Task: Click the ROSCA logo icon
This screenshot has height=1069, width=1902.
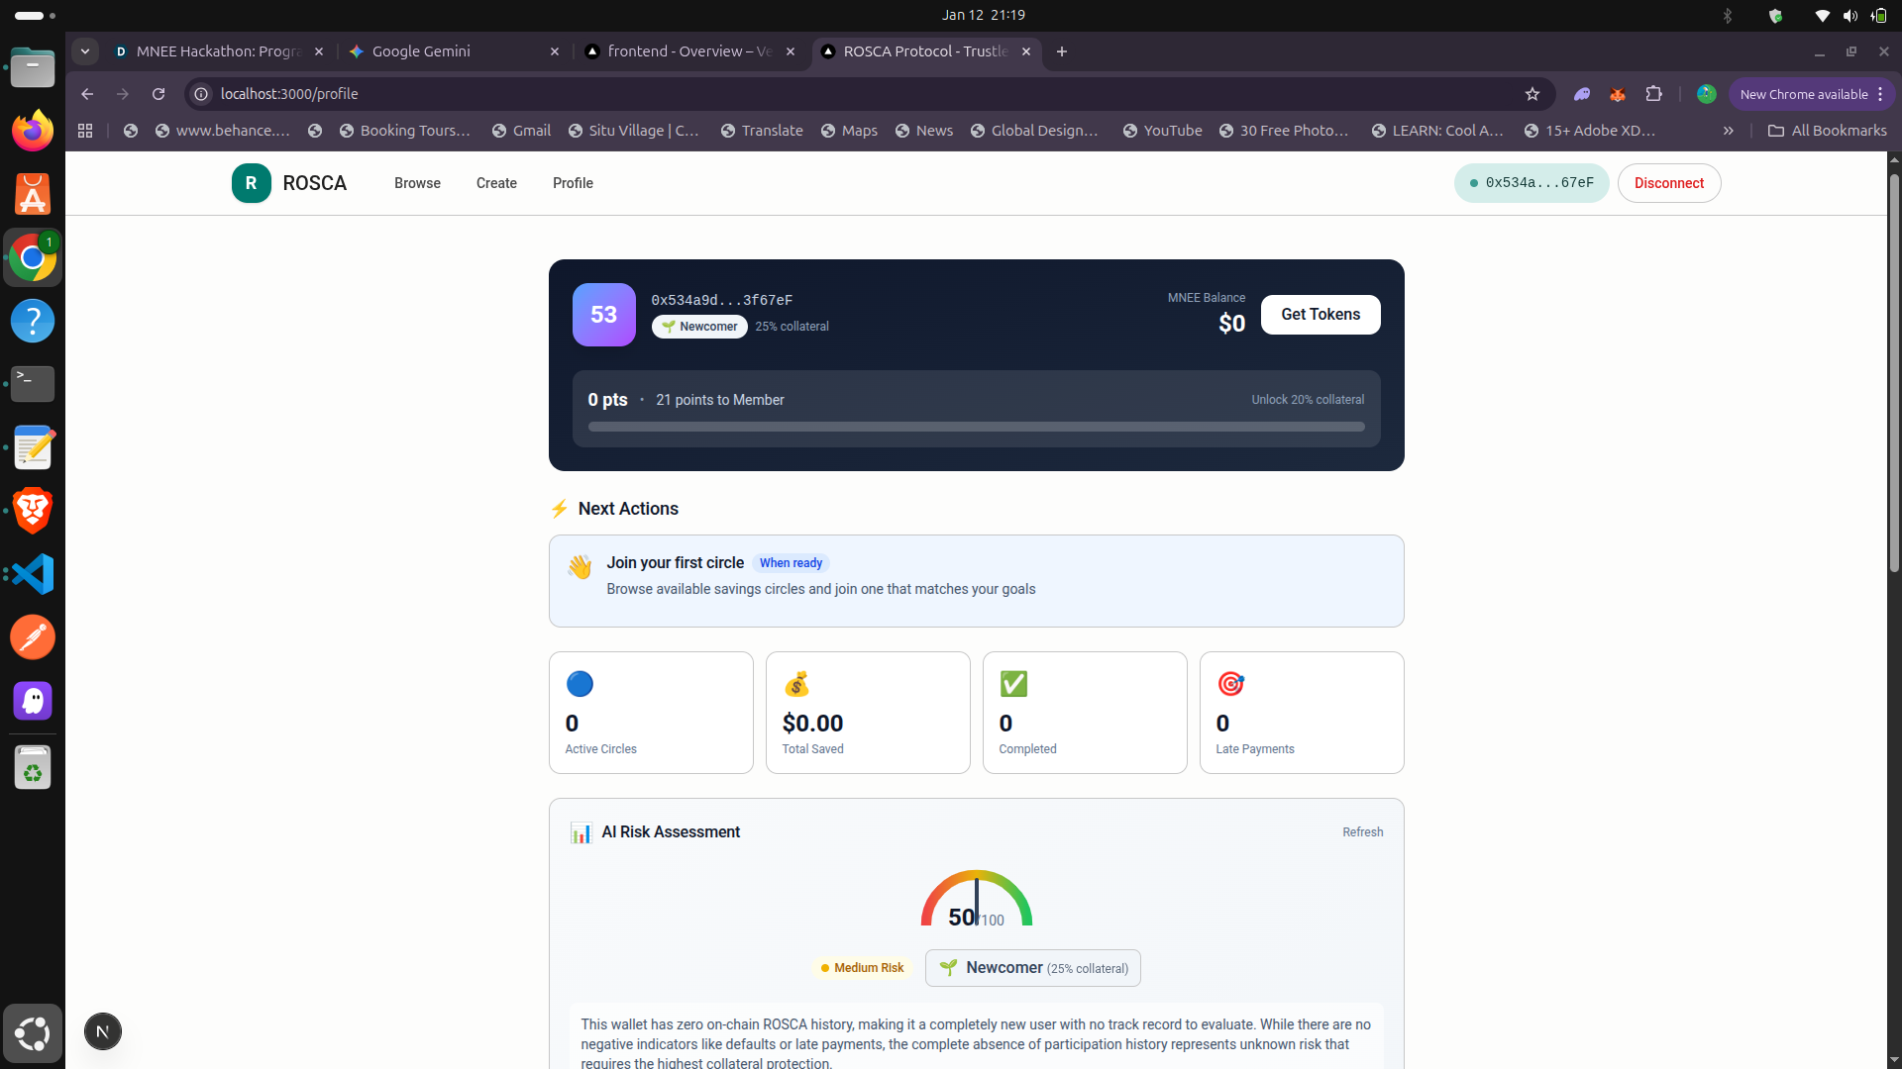Action: click(251, 183)
